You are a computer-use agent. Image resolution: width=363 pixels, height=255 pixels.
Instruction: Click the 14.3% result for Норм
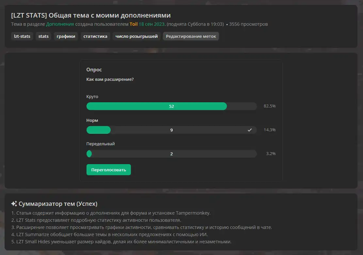coord(270,130)
